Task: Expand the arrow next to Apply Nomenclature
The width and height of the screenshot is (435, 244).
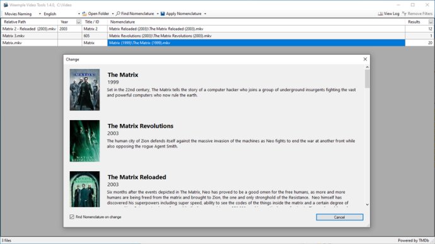Action: point(205,14)
